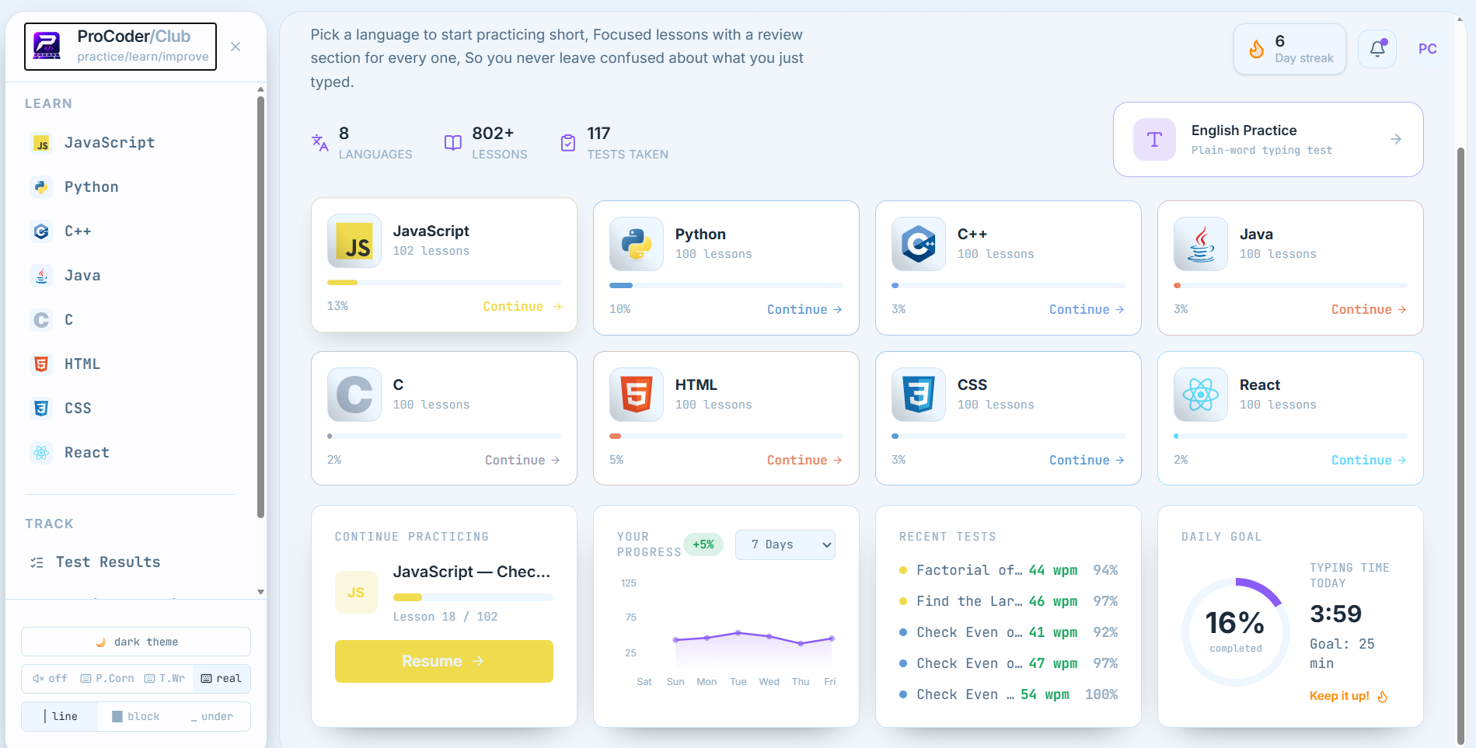Continue the React course
The width and height of the screenshot is (1476, 748).
[1369, 460]
